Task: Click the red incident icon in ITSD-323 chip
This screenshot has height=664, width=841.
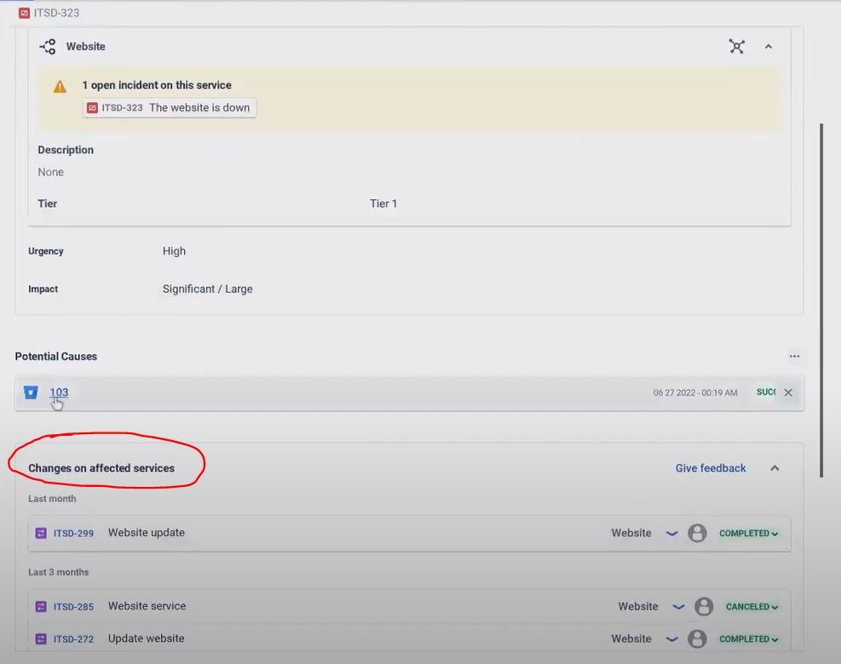Action: tap(92, 108)
